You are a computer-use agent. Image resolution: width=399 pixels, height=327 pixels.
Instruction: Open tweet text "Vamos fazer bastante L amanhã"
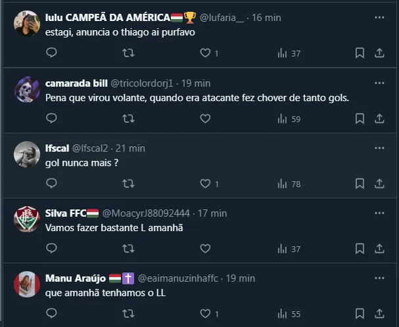[x=113, y=228]
